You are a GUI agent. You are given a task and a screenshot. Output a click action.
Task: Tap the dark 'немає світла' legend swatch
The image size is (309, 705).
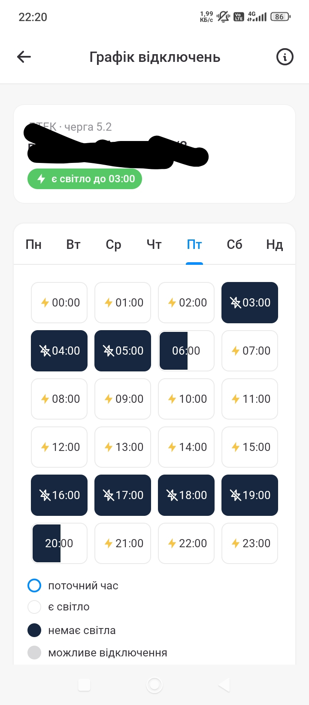(x=34, y=630)
